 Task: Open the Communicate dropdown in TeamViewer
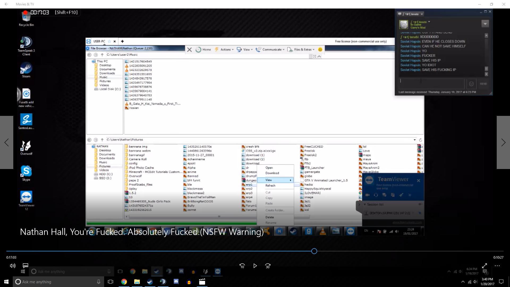pyautogui.click(x=270, y=50)
